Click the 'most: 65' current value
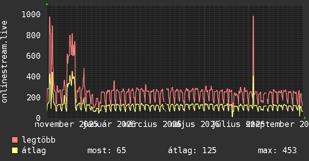309x161 pixels. pyautogui.click(x=106, y=151)
